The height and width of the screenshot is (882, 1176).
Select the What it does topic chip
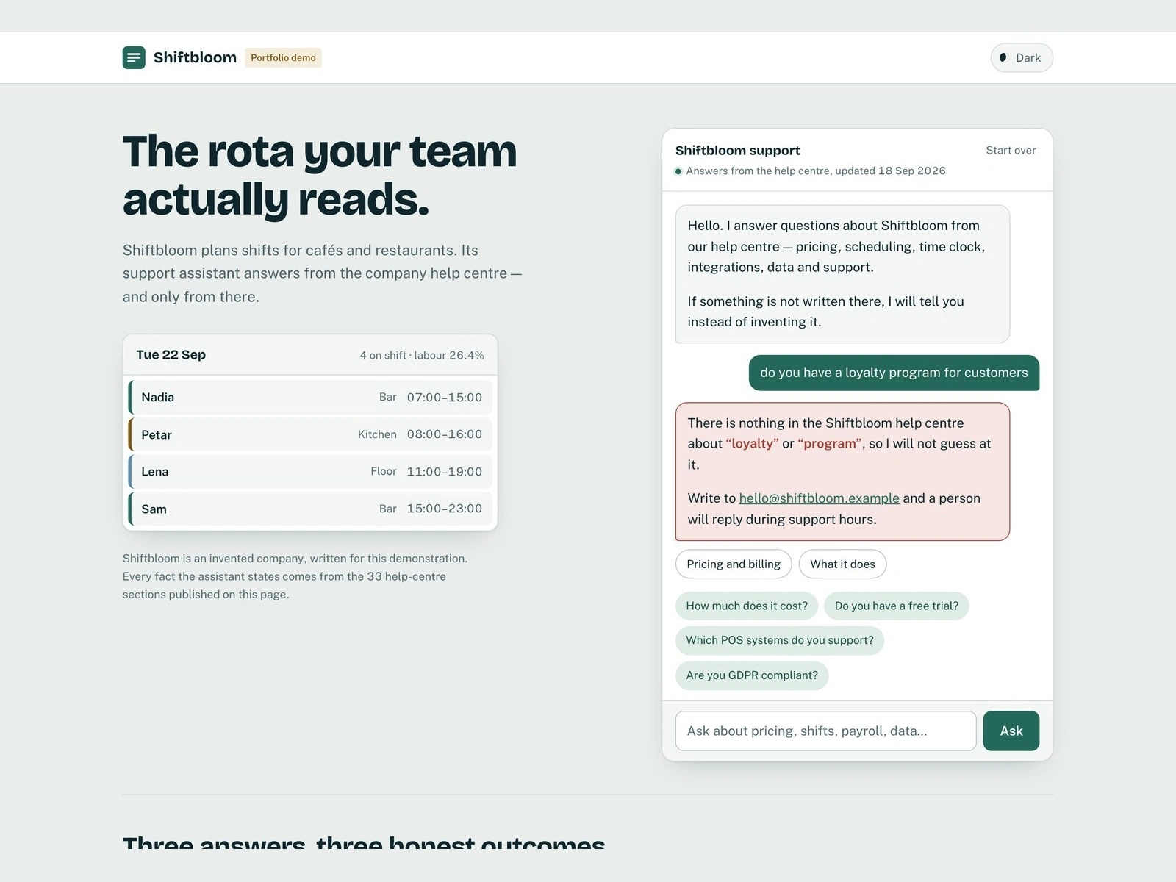click(x=842, y=564)
